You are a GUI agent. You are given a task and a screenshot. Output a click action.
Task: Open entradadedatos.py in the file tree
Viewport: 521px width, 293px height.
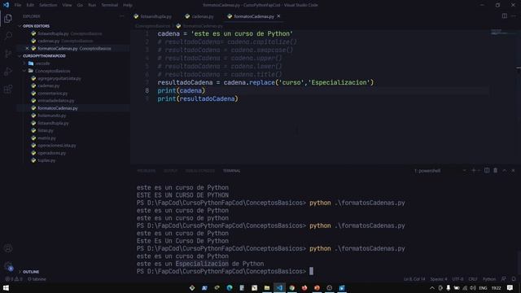coord(56,101)
